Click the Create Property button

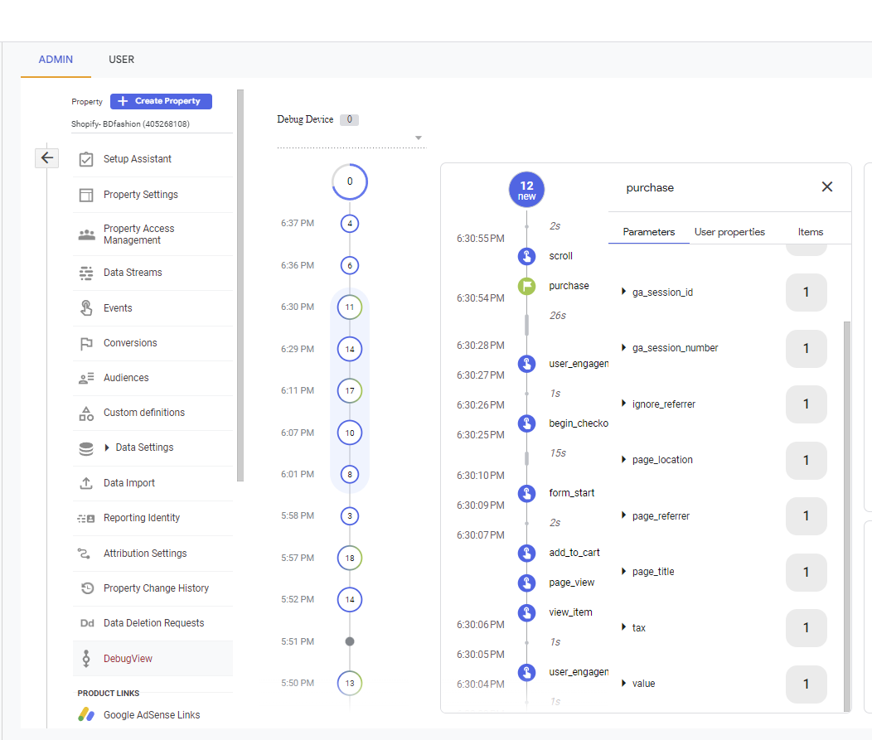[161, 101]
